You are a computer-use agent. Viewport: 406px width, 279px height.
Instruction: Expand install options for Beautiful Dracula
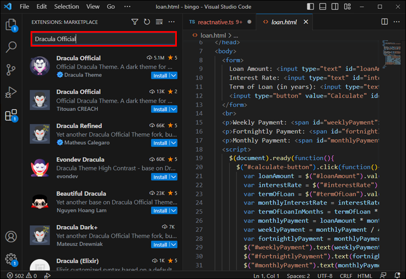point(174,211)
